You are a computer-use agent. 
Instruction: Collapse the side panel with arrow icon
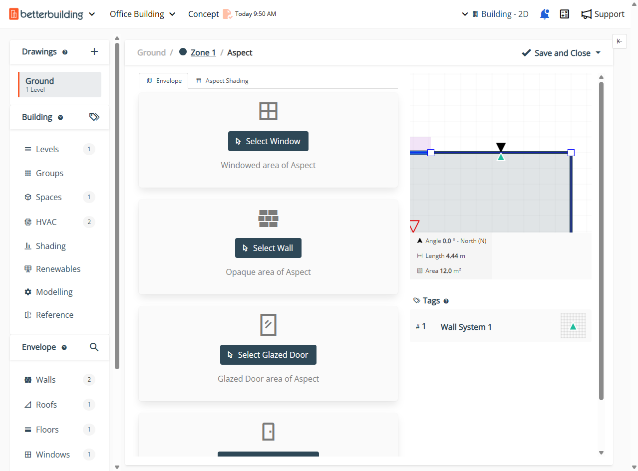coord(619,41)
